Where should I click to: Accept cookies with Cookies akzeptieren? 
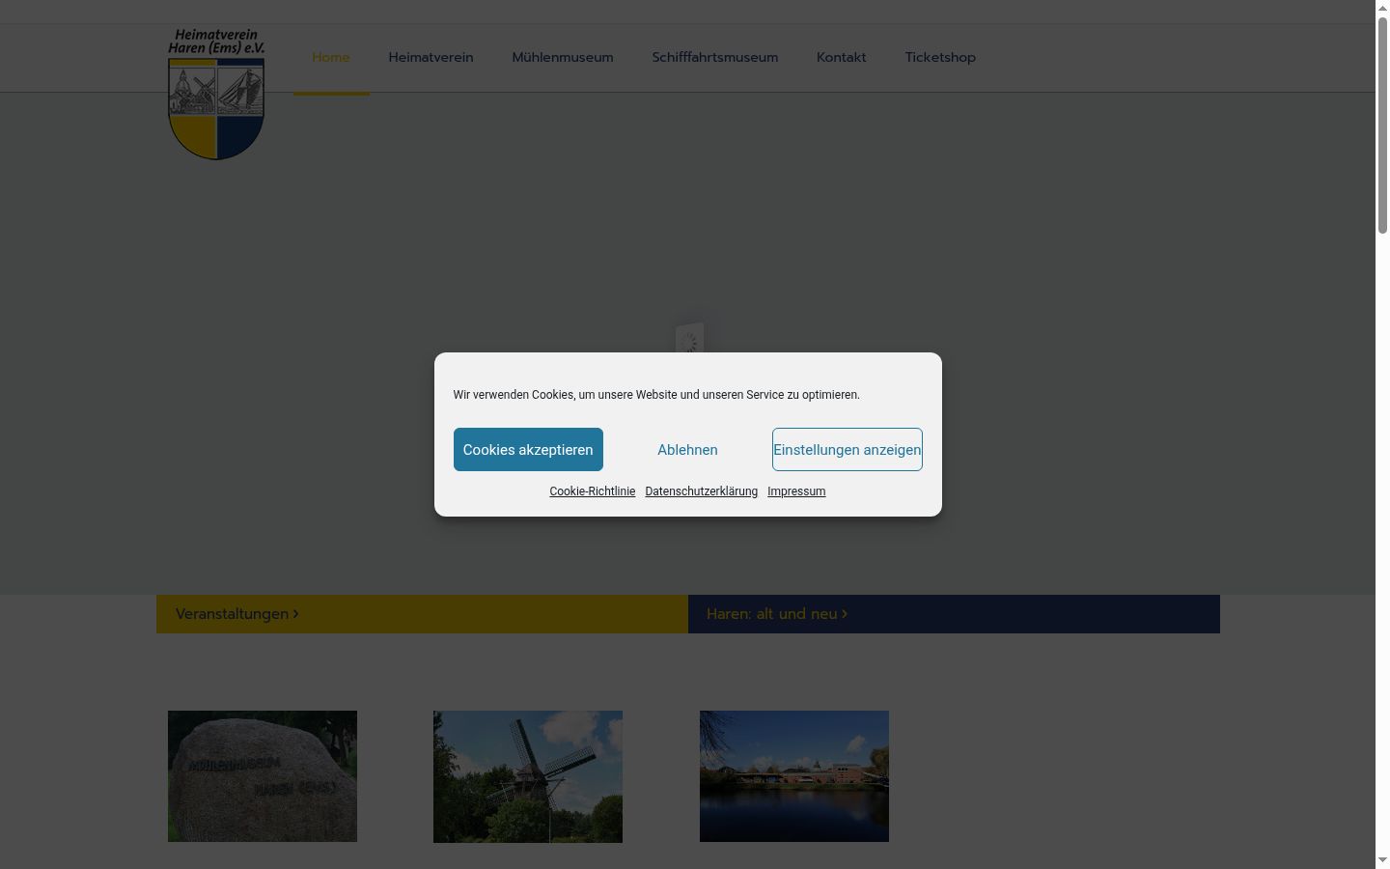pyautogui.click(x=528, y=450)
